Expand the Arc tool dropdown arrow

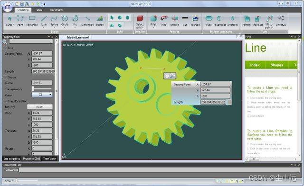click(75, 28)
